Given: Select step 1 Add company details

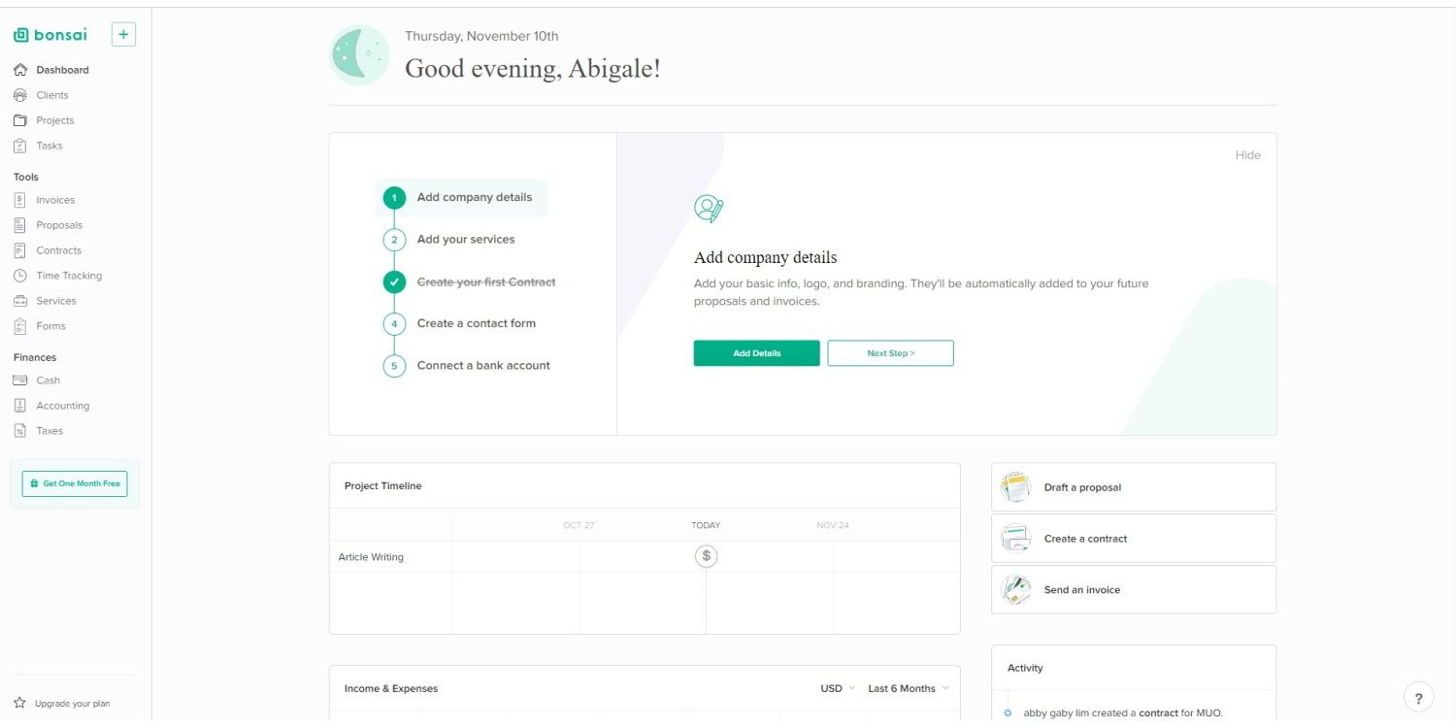Looking at the screenshot, I should [474, 197].
